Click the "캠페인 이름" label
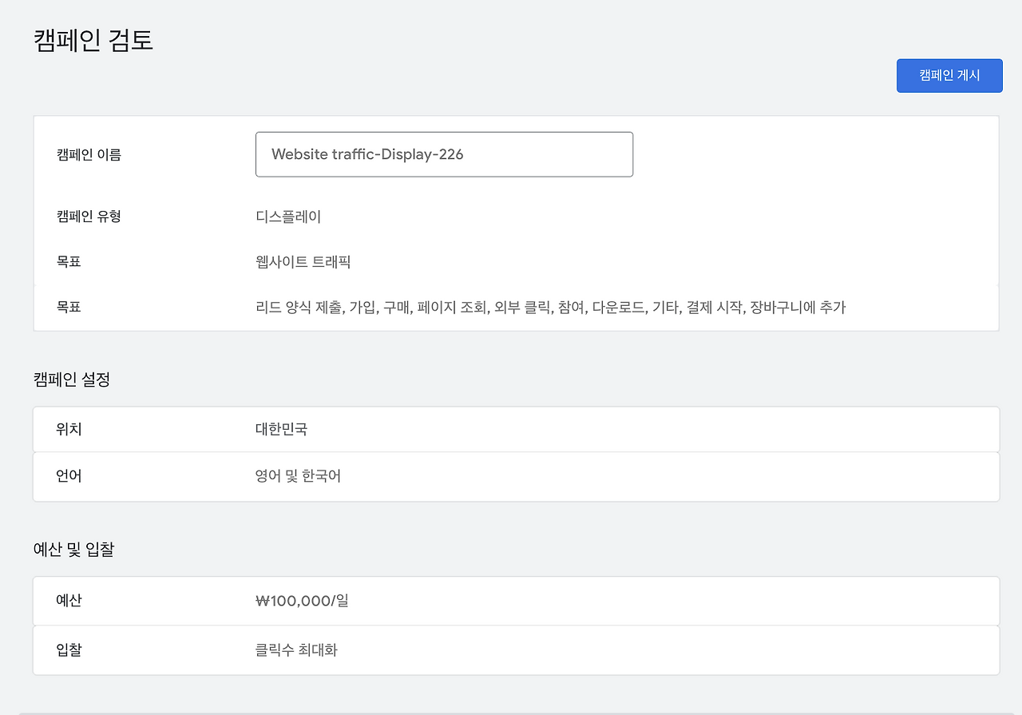 click(89, 154)
